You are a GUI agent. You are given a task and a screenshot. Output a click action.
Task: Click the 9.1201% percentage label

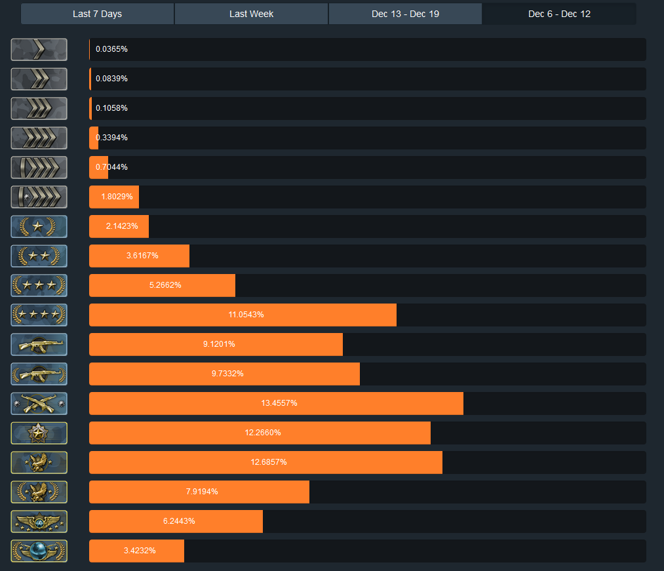pos(219,344)
